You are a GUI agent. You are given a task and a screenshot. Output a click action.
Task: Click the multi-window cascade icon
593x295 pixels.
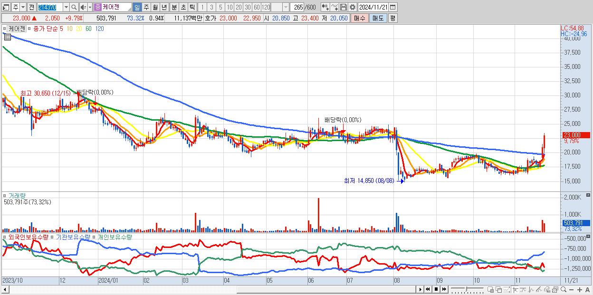click(499, 289)
